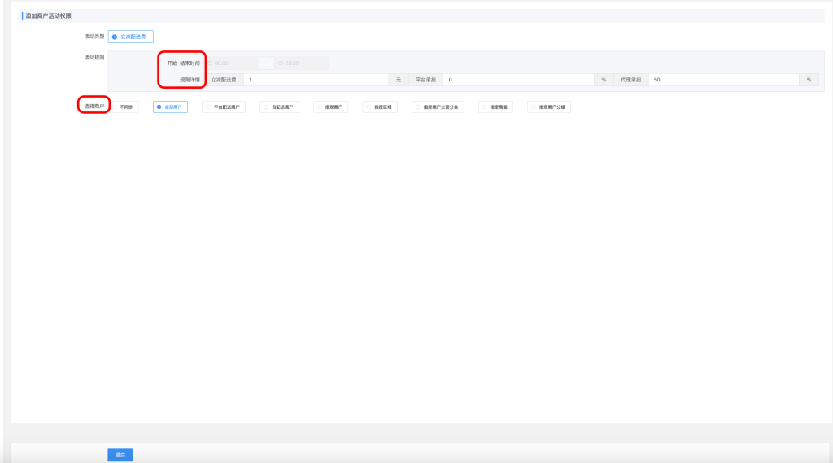
Task: Pick the 指定商圈 radio option
Action: click(495, 107)
